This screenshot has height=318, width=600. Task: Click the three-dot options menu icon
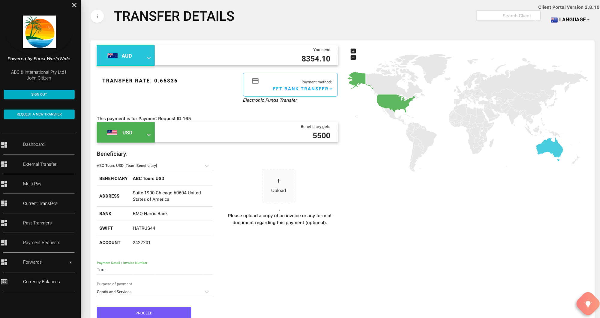coord(97,16)
